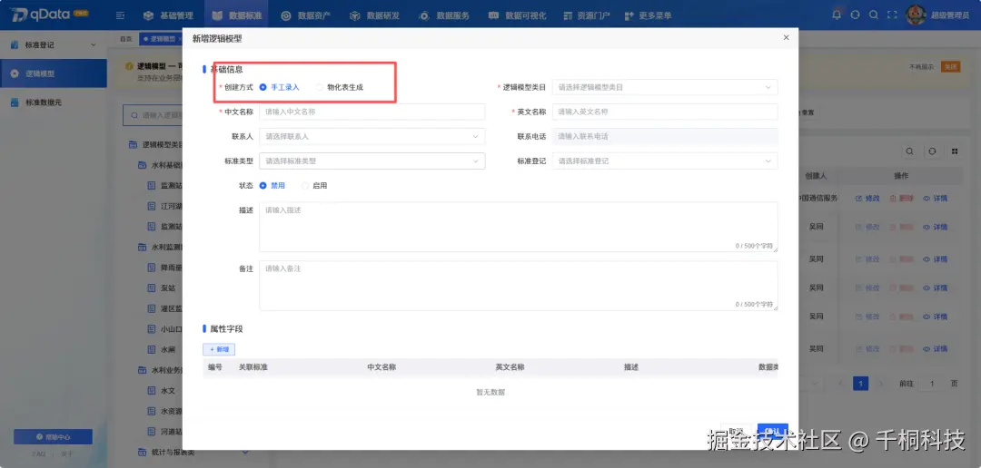Go to the next page arrow
The image size is (981, 468).
coord(881,383)
